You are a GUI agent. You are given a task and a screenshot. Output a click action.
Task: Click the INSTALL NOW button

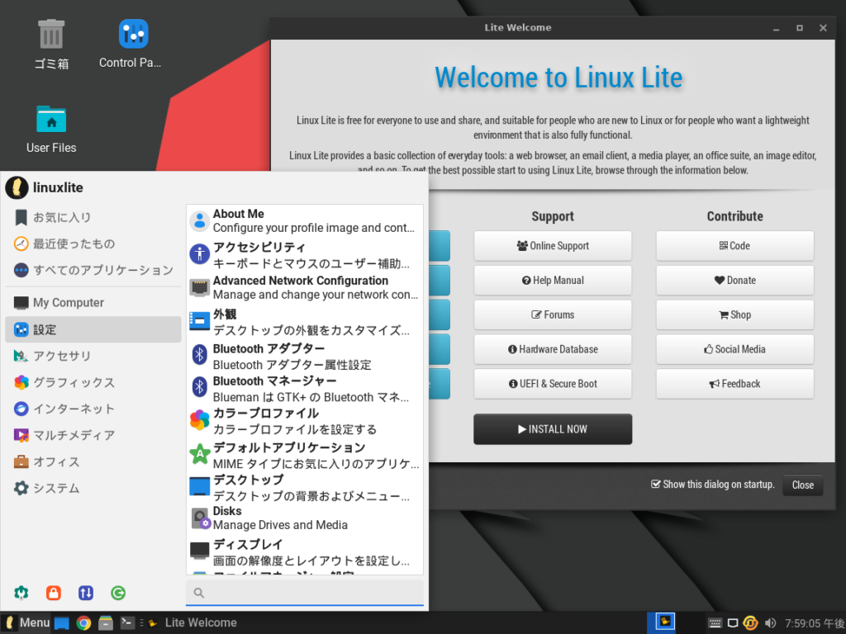[x=553, y=428]
